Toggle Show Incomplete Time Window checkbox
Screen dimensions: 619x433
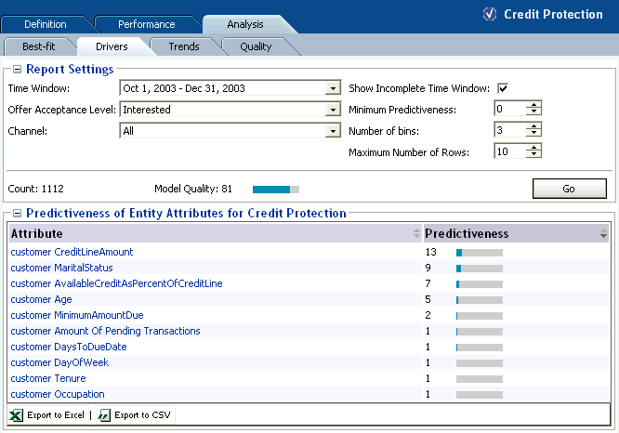coord(503,88)
